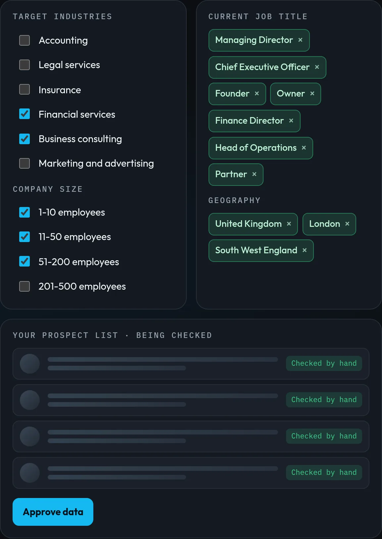Click the London tag text
382x539 pixels.
pyautogui.click(x=324, y=224)
